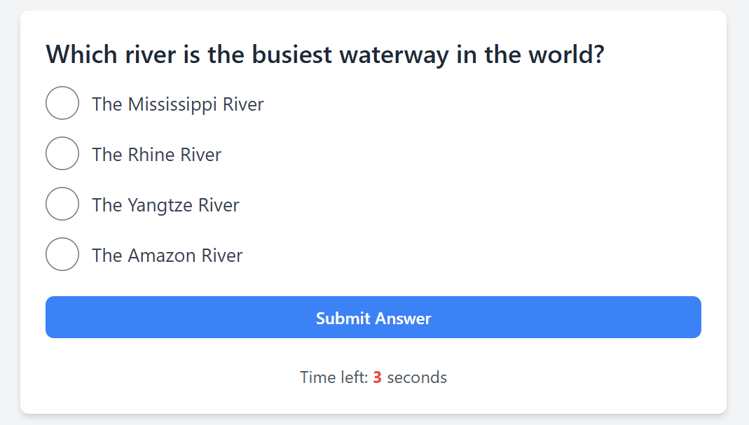The width and height of the screenshot is (749, 425).
Task: Click the word "busiest" in the question
Action: (x=292, y=55)
